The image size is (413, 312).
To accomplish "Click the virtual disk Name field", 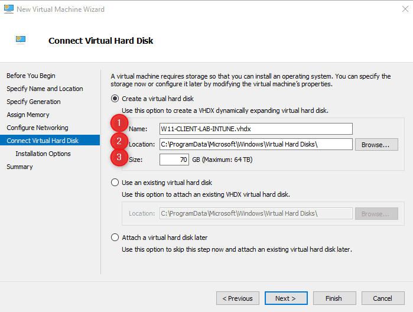I will [256, 129].
